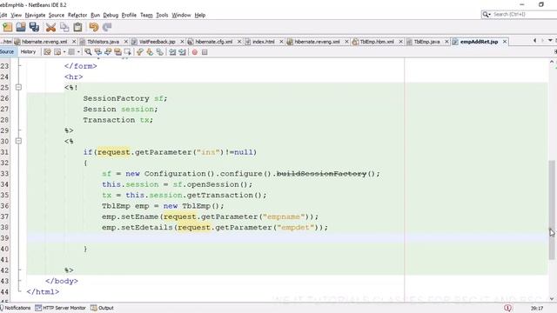The image size is (557, 313).
Task: Open the document list dropdown arrow
Action: pos(550,41)
